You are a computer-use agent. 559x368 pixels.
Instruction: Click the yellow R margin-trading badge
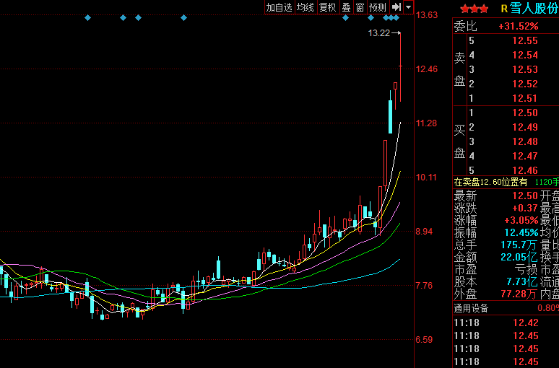pos(504,9)
